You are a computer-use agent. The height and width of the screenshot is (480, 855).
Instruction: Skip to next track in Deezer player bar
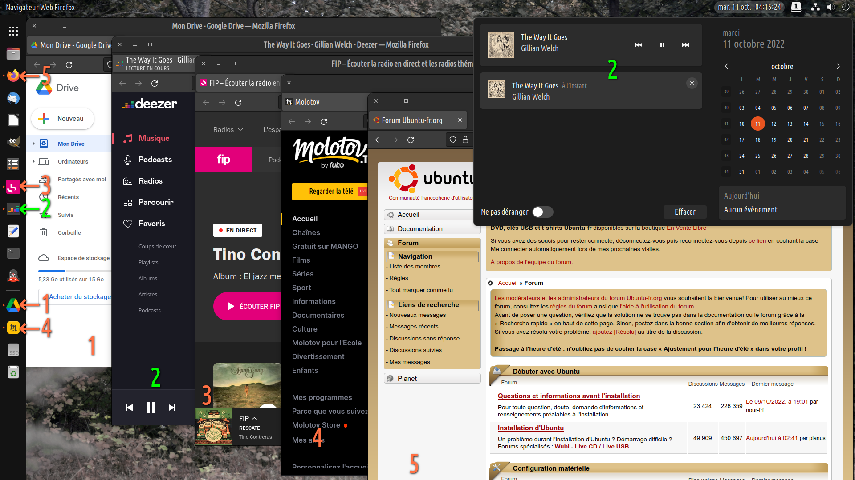point(172,408)
